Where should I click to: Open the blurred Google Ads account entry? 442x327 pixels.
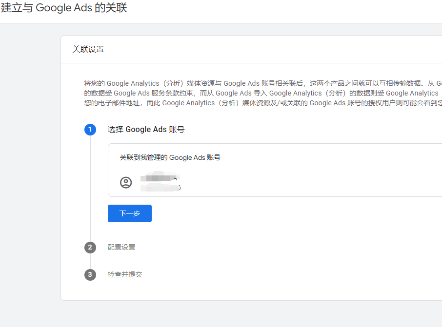[161, 182]
